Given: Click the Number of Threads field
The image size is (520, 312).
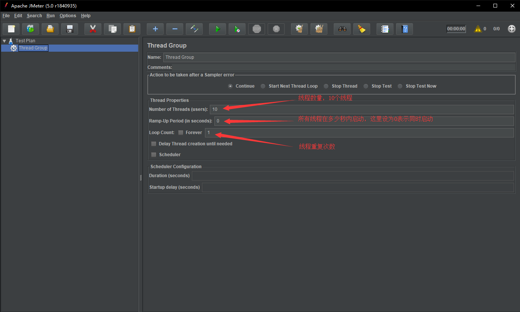Looking at the screenshot, I should pyautogui.click(x=362, y=109).
